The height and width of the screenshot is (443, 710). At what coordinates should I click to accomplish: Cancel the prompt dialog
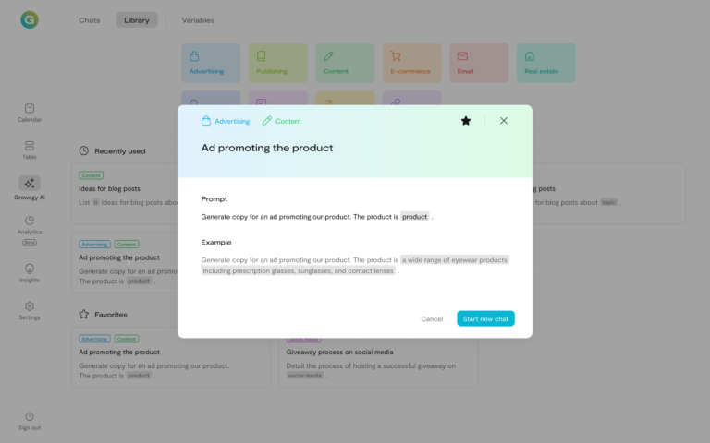432,318
